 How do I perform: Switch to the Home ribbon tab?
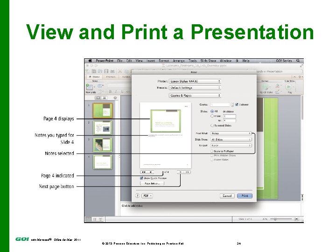(94, 77)
